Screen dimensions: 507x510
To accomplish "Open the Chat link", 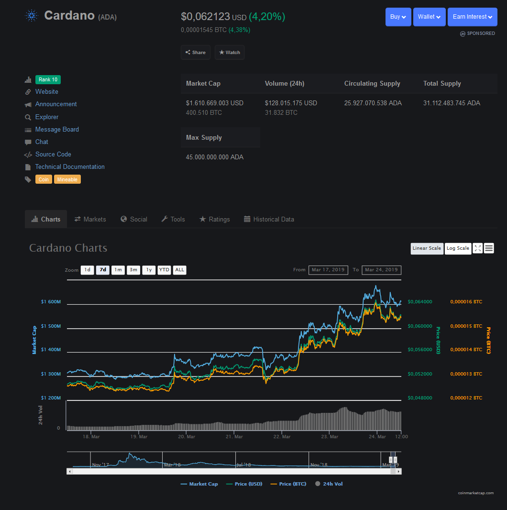I will pos(42,142).
